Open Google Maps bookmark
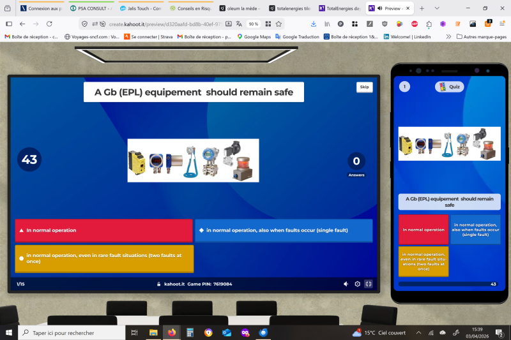This screenshot has height=340, width=511. coord(254,36)
